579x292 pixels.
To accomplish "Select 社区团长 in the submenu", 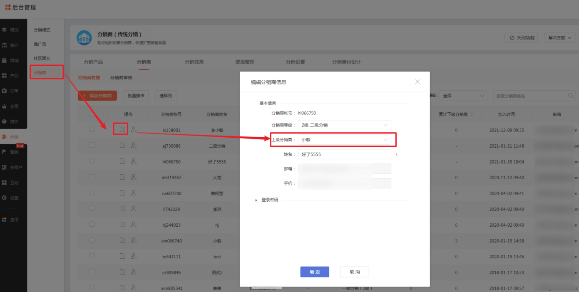I will 42,58.
